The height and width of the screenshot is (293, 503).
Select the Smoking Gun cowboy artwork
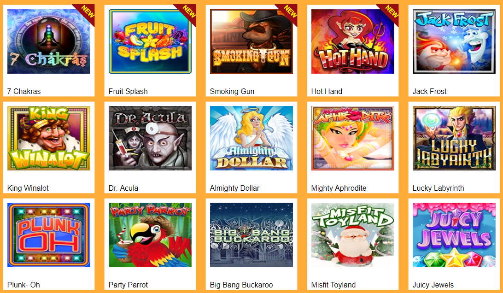251,41
